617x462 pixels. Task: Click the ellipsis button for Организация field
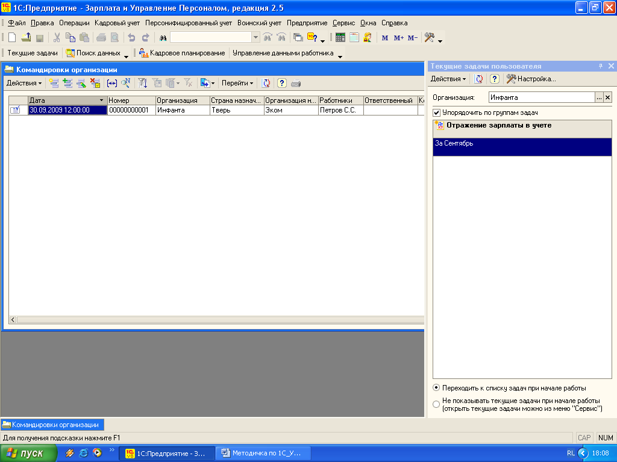pyautogui.click(x=599, y=97)
